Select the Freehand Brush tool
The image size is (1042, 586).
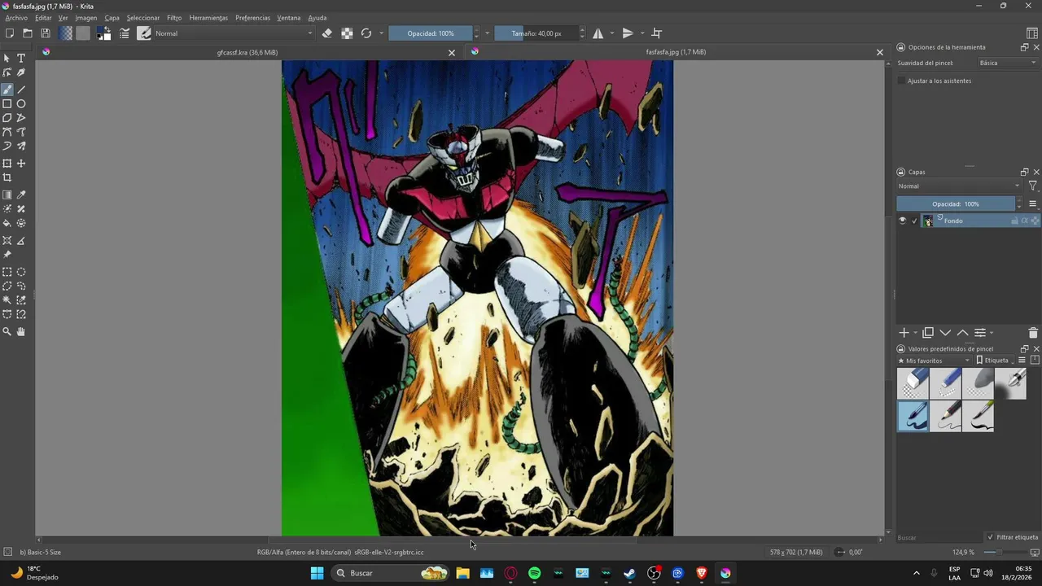tap(7, 90)
